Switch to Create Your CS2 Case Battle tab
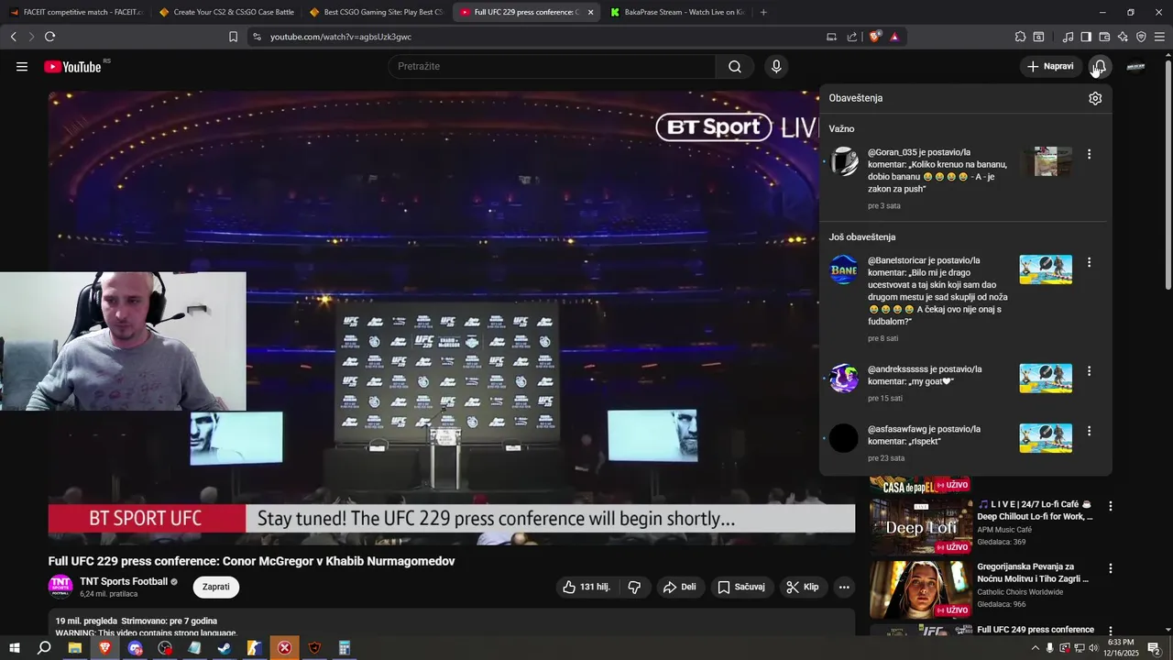 click(x=225, y=12)
